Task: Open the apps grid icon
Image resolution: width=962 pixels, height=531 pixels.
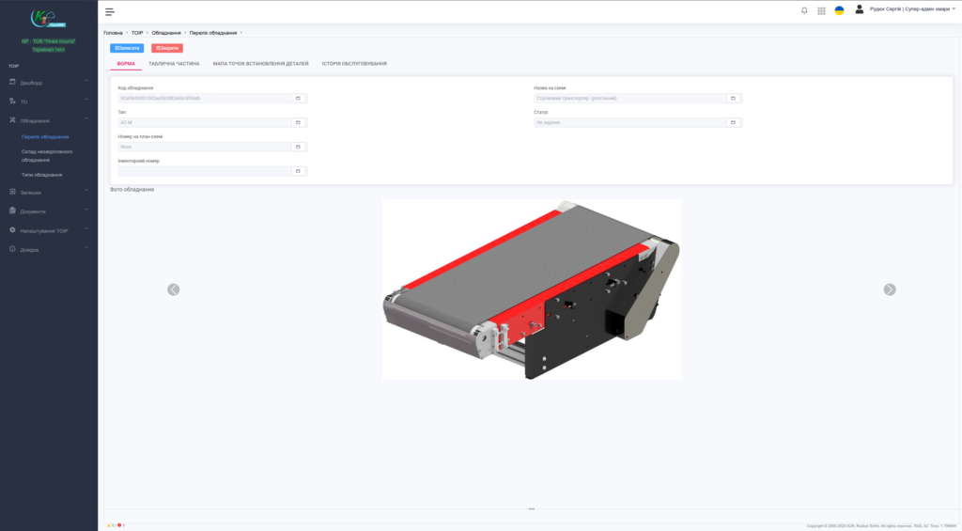Action: click(x=821, y=10)
